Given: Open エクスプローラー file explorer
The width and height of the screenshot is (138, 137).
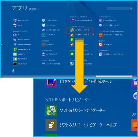Looking at the screenshot, I should point(20,54).
